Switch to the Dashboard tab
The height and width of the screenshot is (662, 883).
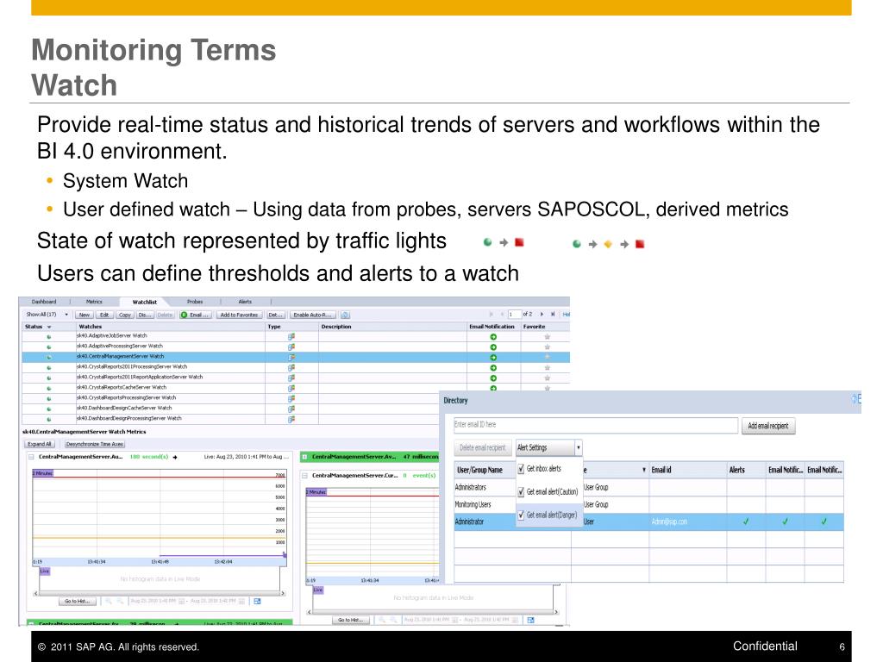(44, 302)
